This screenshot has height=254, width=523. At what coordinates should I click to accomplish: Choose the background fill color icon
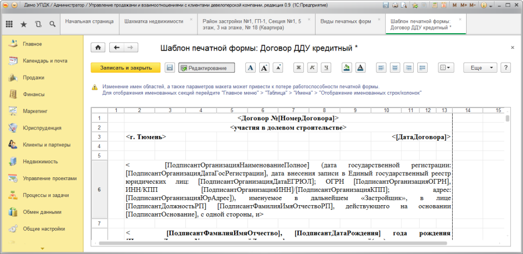(346, 68)
